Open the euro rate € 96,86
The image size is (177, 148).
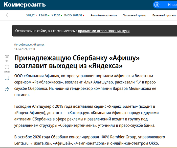(43, 15)
